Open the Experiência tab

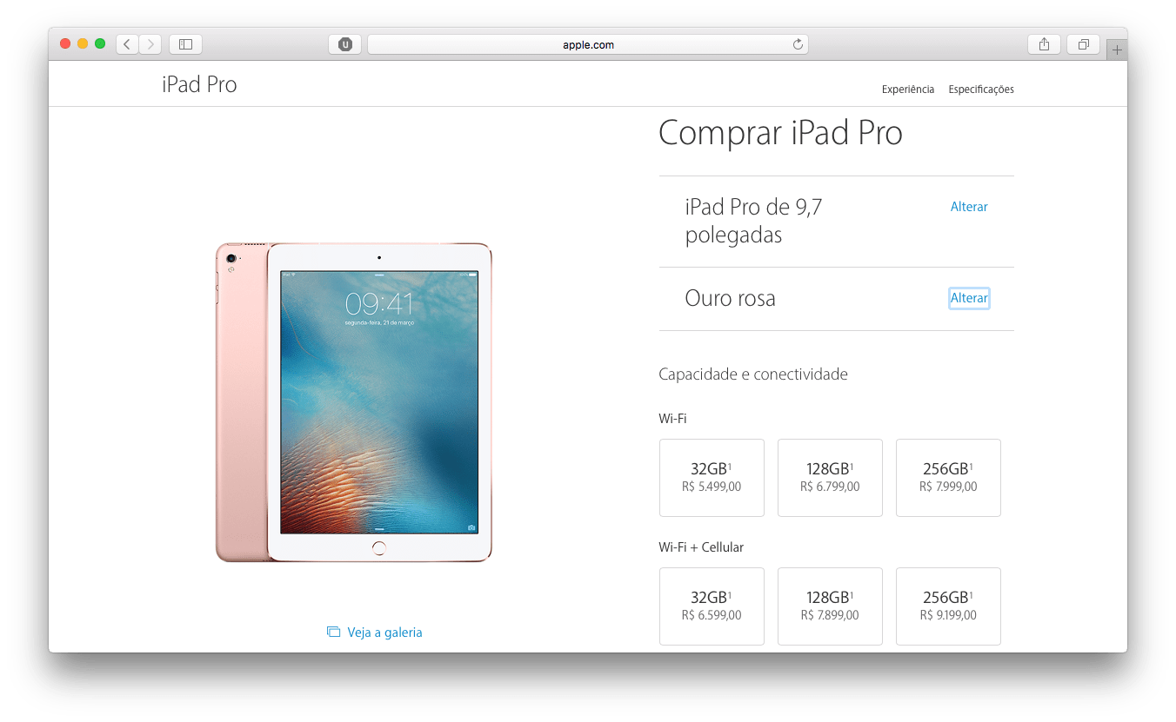tap(908, 89)
